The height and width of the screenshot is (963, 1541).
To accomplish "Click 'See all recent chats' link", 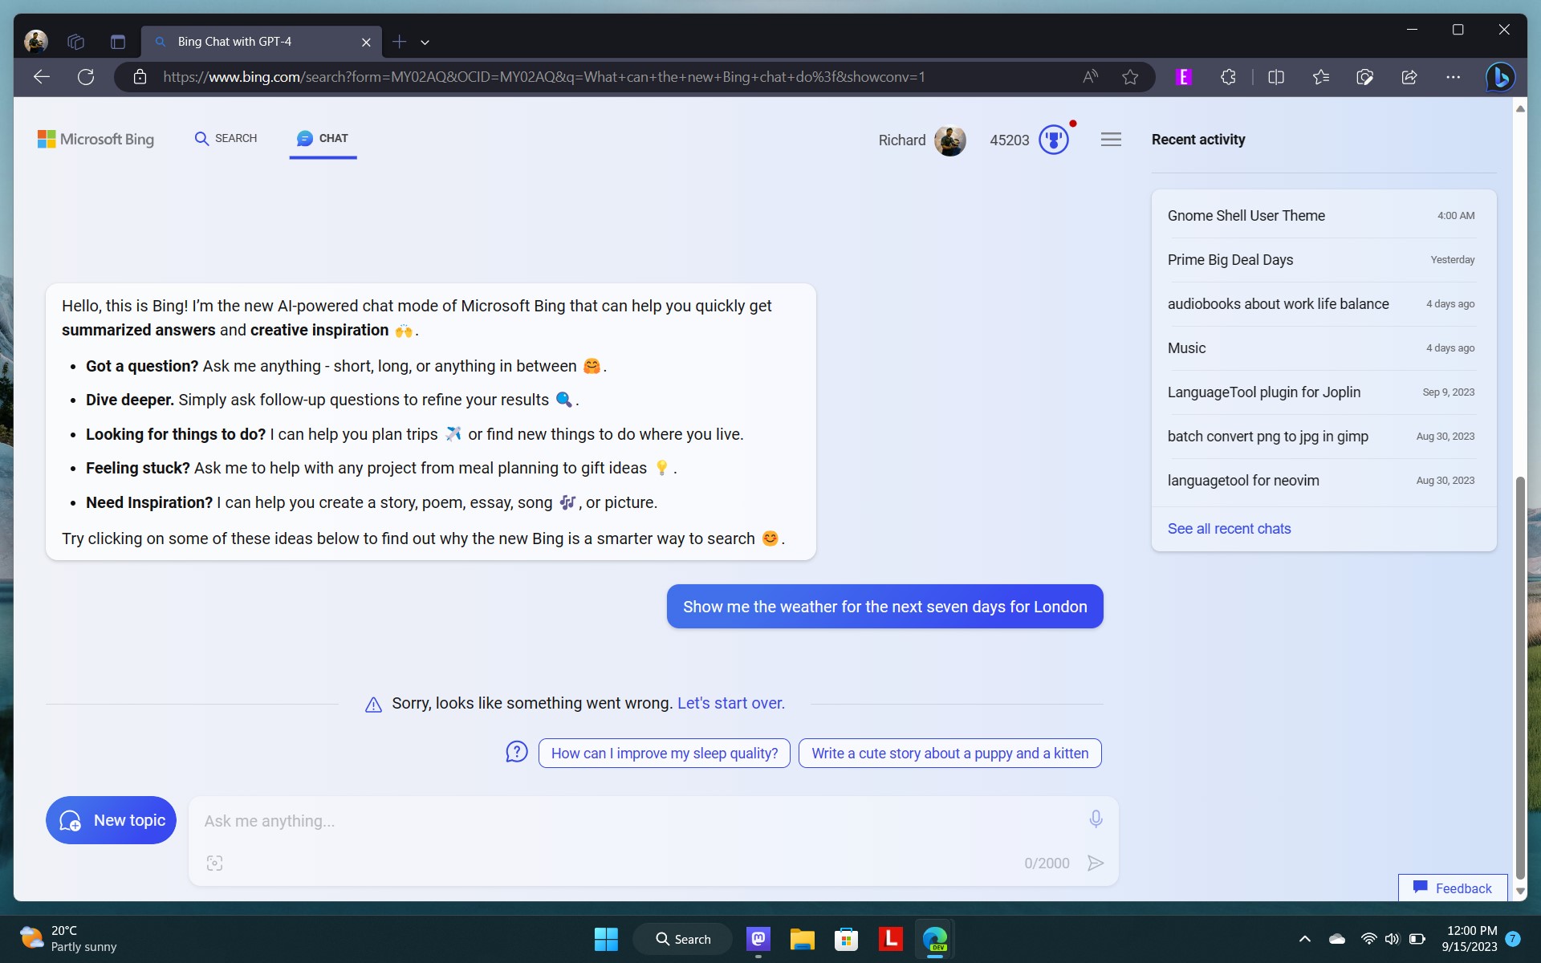I will pos(1228,527).
